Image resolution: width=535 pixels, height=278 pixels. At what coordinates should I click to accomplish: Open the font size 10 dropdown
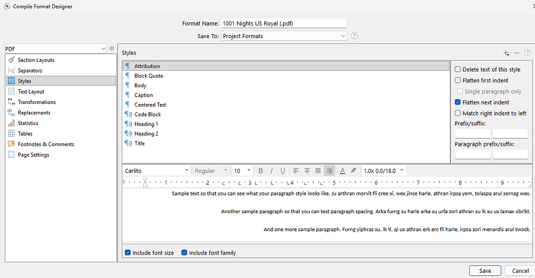[x=242, y=170]
